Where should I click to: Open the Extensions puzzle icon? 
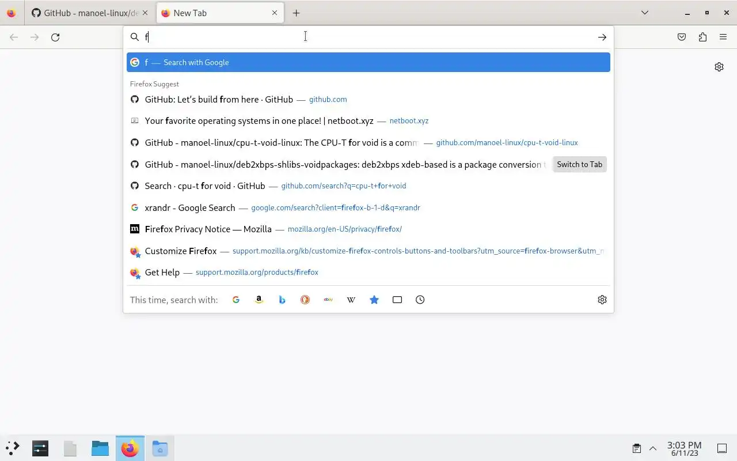pyautogui.click(x=702, y=37)
